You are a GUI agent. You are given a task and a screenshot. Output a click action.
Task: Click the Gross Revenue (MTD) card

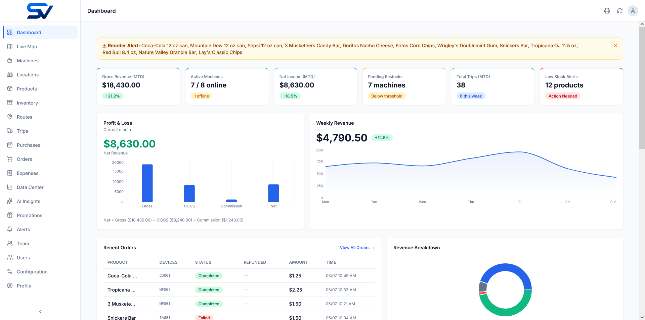click(x=138, y=86)
